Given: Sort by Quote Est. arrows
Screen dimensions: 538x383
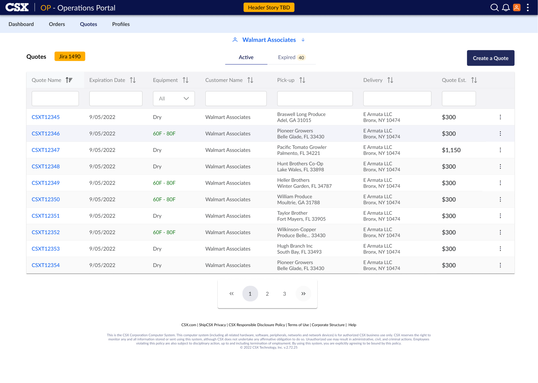Looking at the screenshot, I should tap(474, 80).
